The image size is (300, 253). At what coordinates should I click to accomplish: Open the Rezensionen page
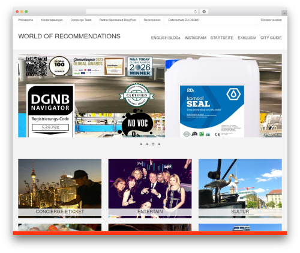pyautogui.click(x=152, y=20)
